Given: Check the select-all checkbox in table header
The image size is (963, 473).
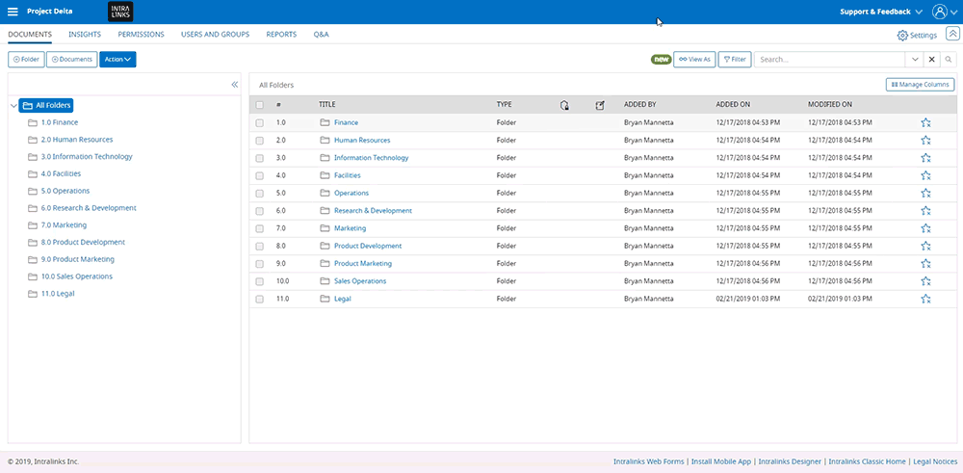Looking at the screenshot, I should [259, 105].
